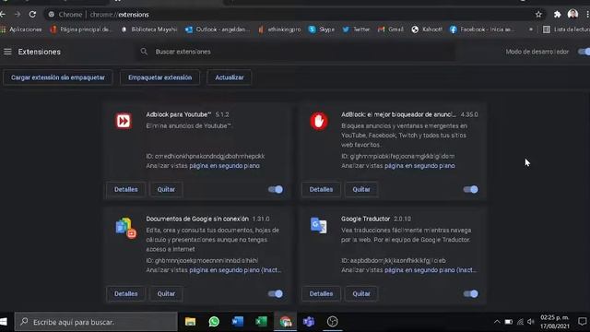The image size is (590, 332).
Task: Disable the Google Traductor toggle
Action: pyautogui.click(x=471, y=293)
